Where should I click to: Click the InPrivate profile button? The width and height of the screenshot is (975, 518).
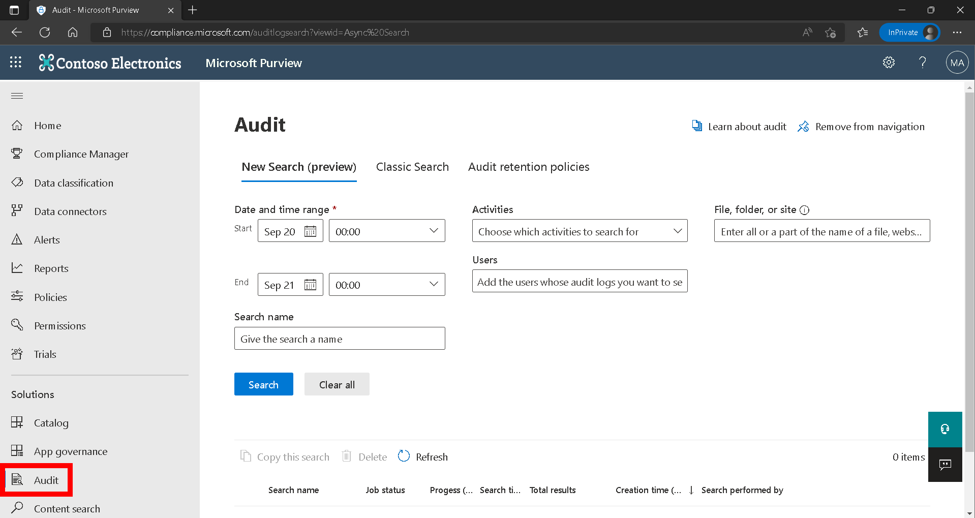[909, 33]
